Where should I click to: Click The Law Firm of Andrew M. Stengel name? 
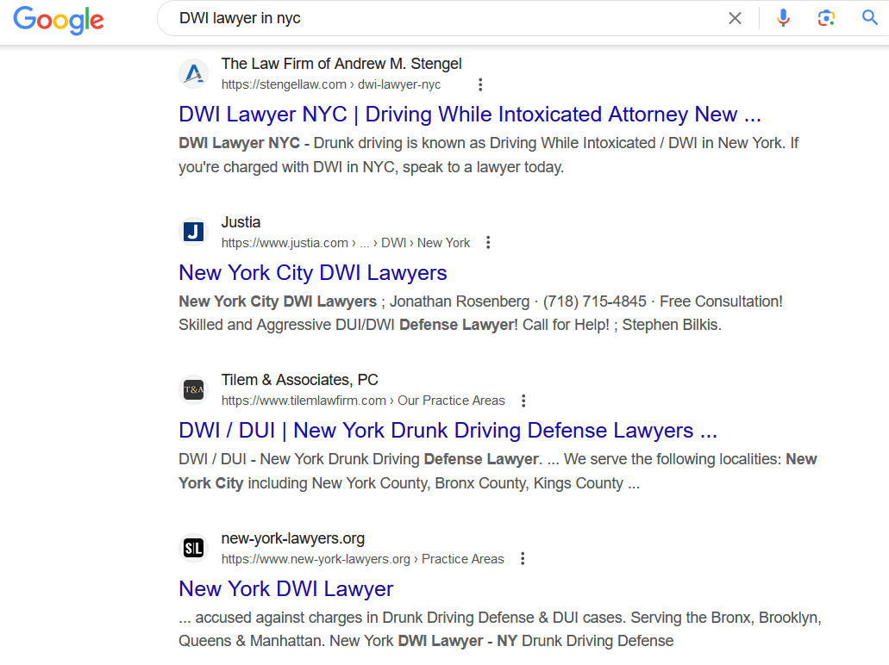[x=341, y=64]
